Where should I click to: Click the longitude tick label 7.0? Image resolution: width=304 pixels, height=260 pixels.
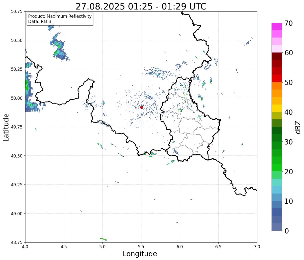(x=257, y=247)
